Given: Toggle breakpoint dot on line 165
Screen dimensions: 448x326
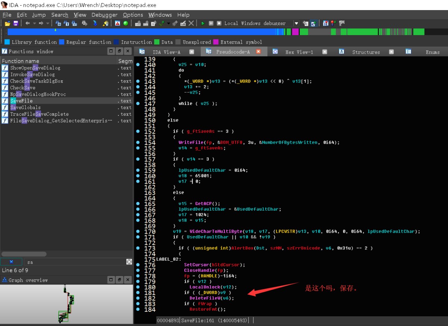Looking at the screenshot, I should (138, 204).
